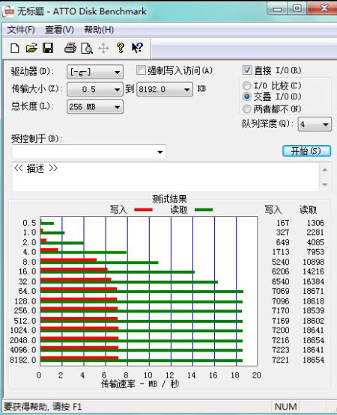The width and height of the screenshot is (337, 415).
Task: Open the 文件(F) menu
Action: pos(21,30)
